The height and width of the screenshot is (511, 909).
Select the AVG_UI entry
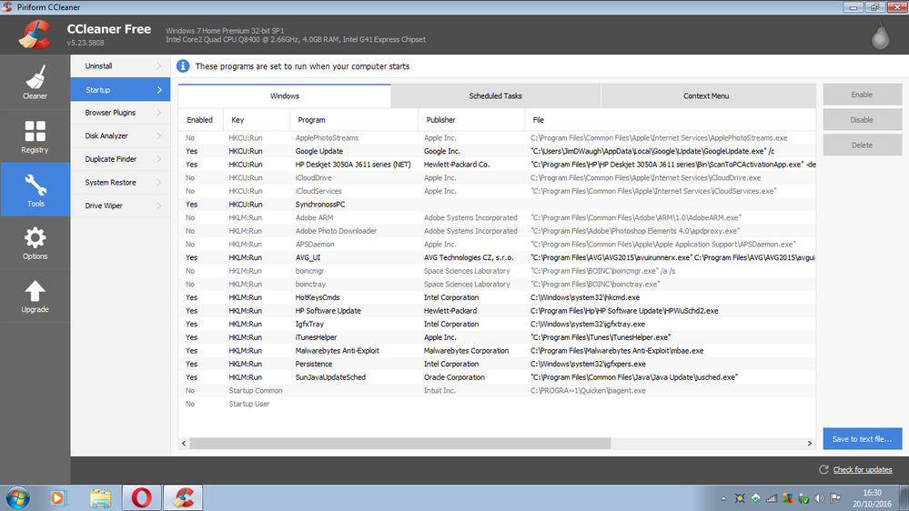[497, 258]
